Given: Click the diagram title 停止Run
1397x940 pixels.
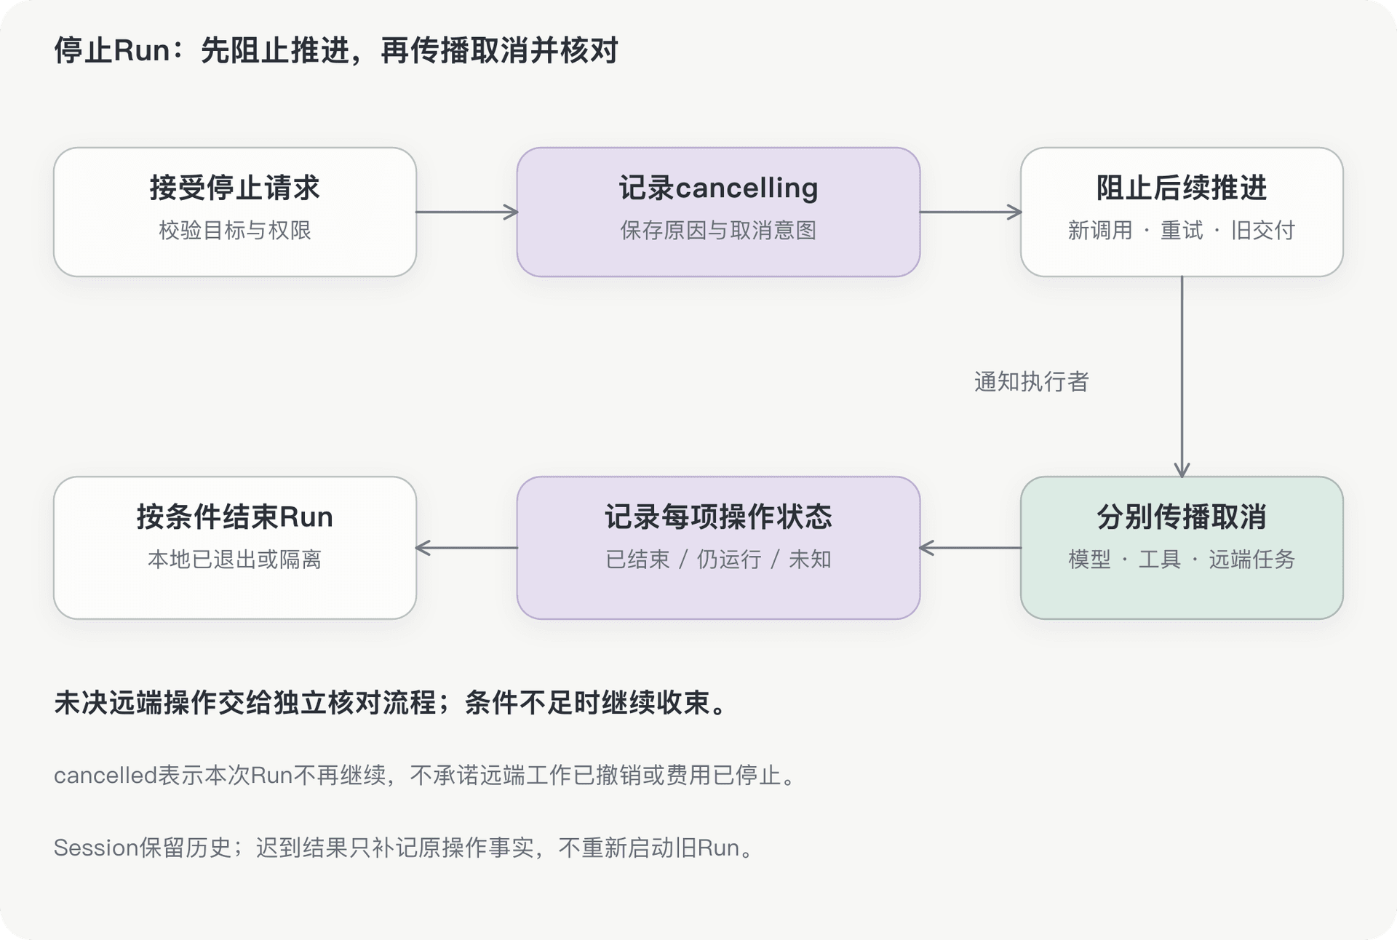Looking at the screenshot, I should coord(336,50).
